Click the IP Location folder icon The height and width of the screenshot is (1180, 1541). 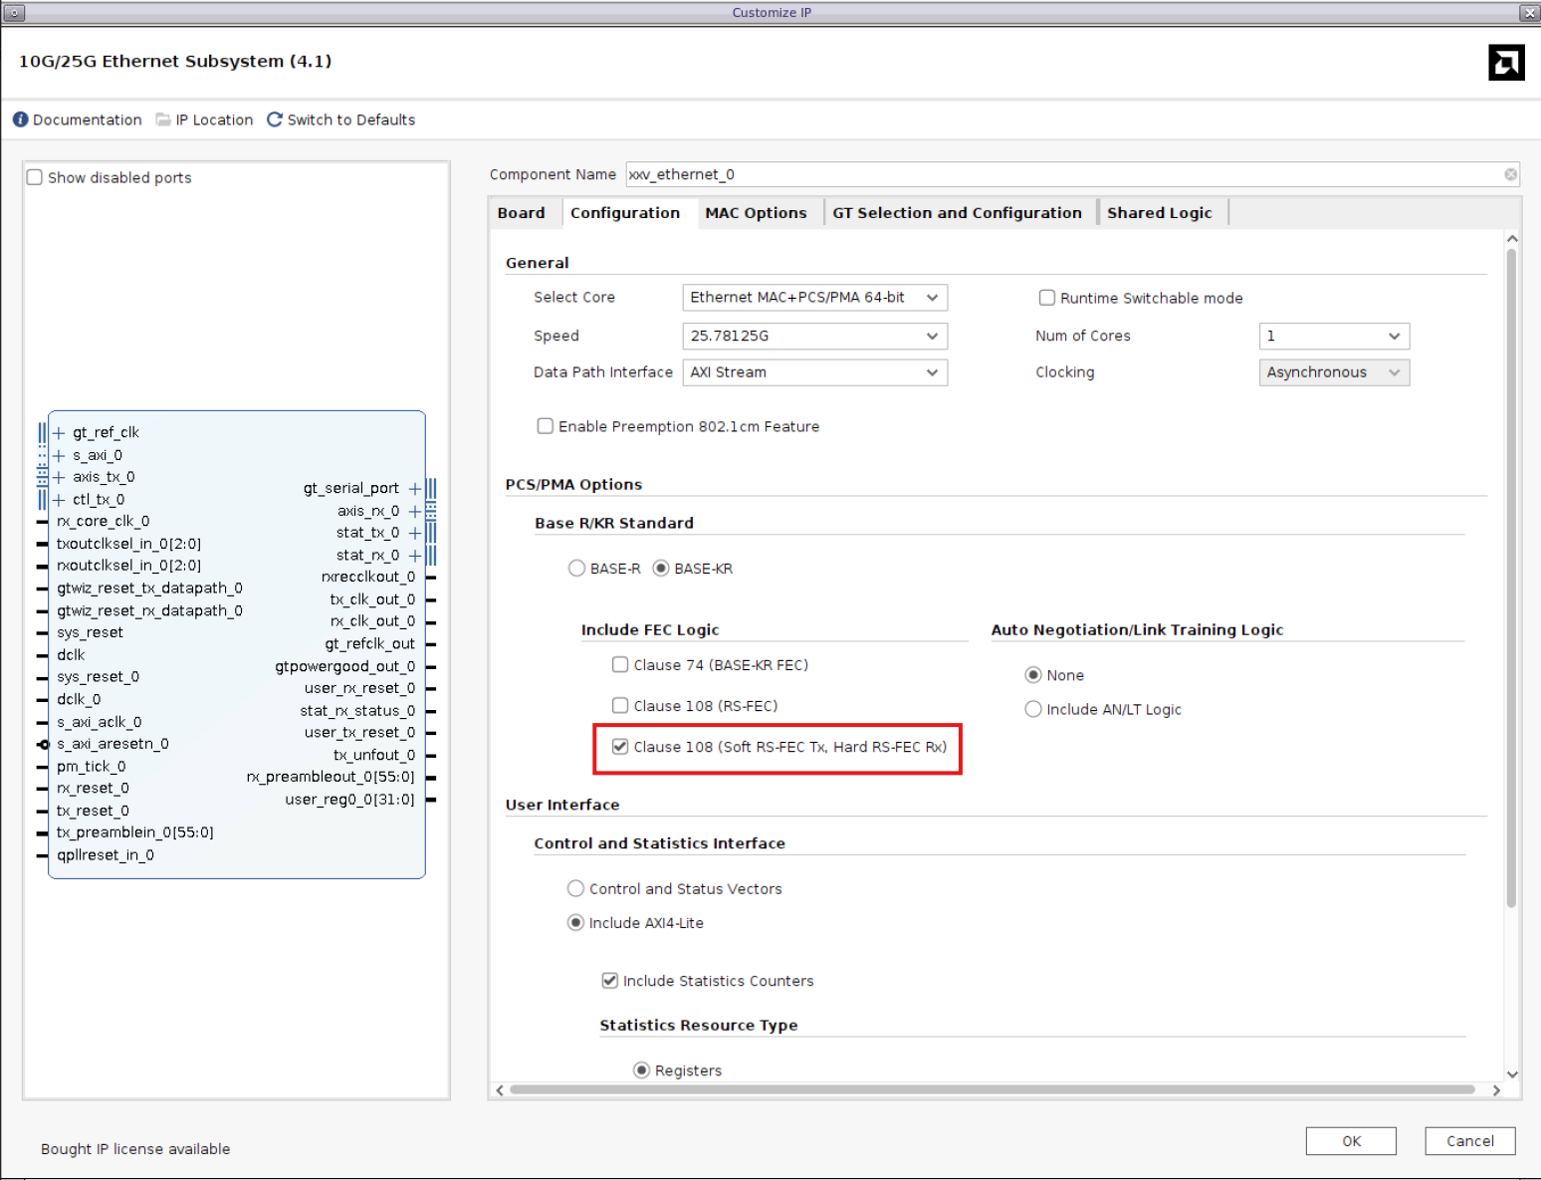point(162,118)
